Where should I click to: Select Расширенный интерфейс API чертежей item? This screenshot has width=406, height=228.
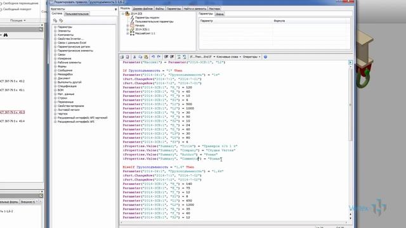coord(82,118)
